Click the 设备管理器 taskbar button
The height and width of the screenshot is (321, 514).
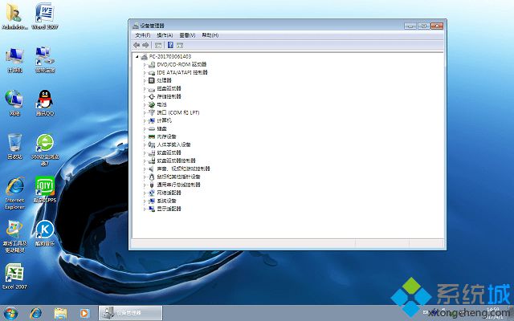coord(130,313)
